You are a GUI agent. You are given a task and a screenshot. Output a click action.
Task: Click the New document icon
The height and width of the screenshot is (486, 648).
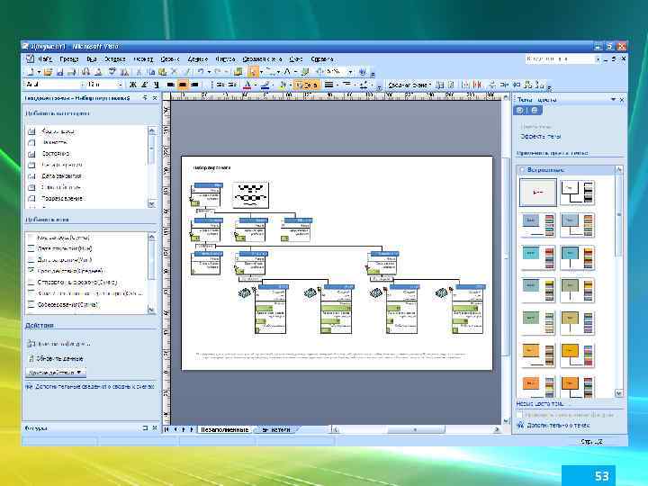[x=31, y=72]
